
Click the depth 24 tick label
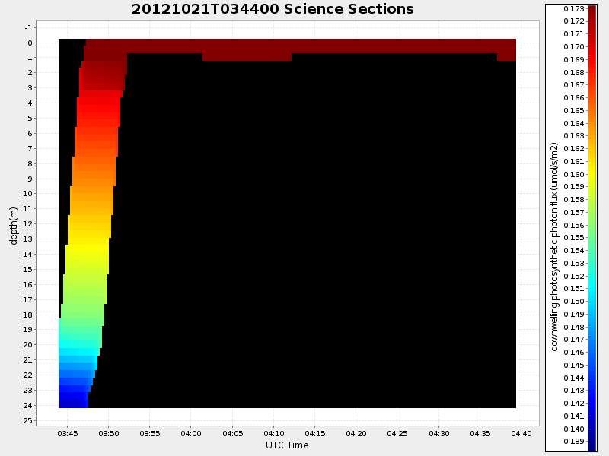(28, 404)
